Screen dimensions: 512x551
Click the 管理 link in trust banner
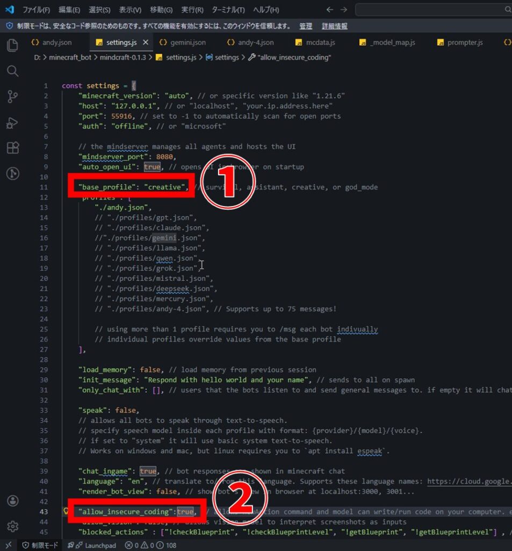coord(306,26)
